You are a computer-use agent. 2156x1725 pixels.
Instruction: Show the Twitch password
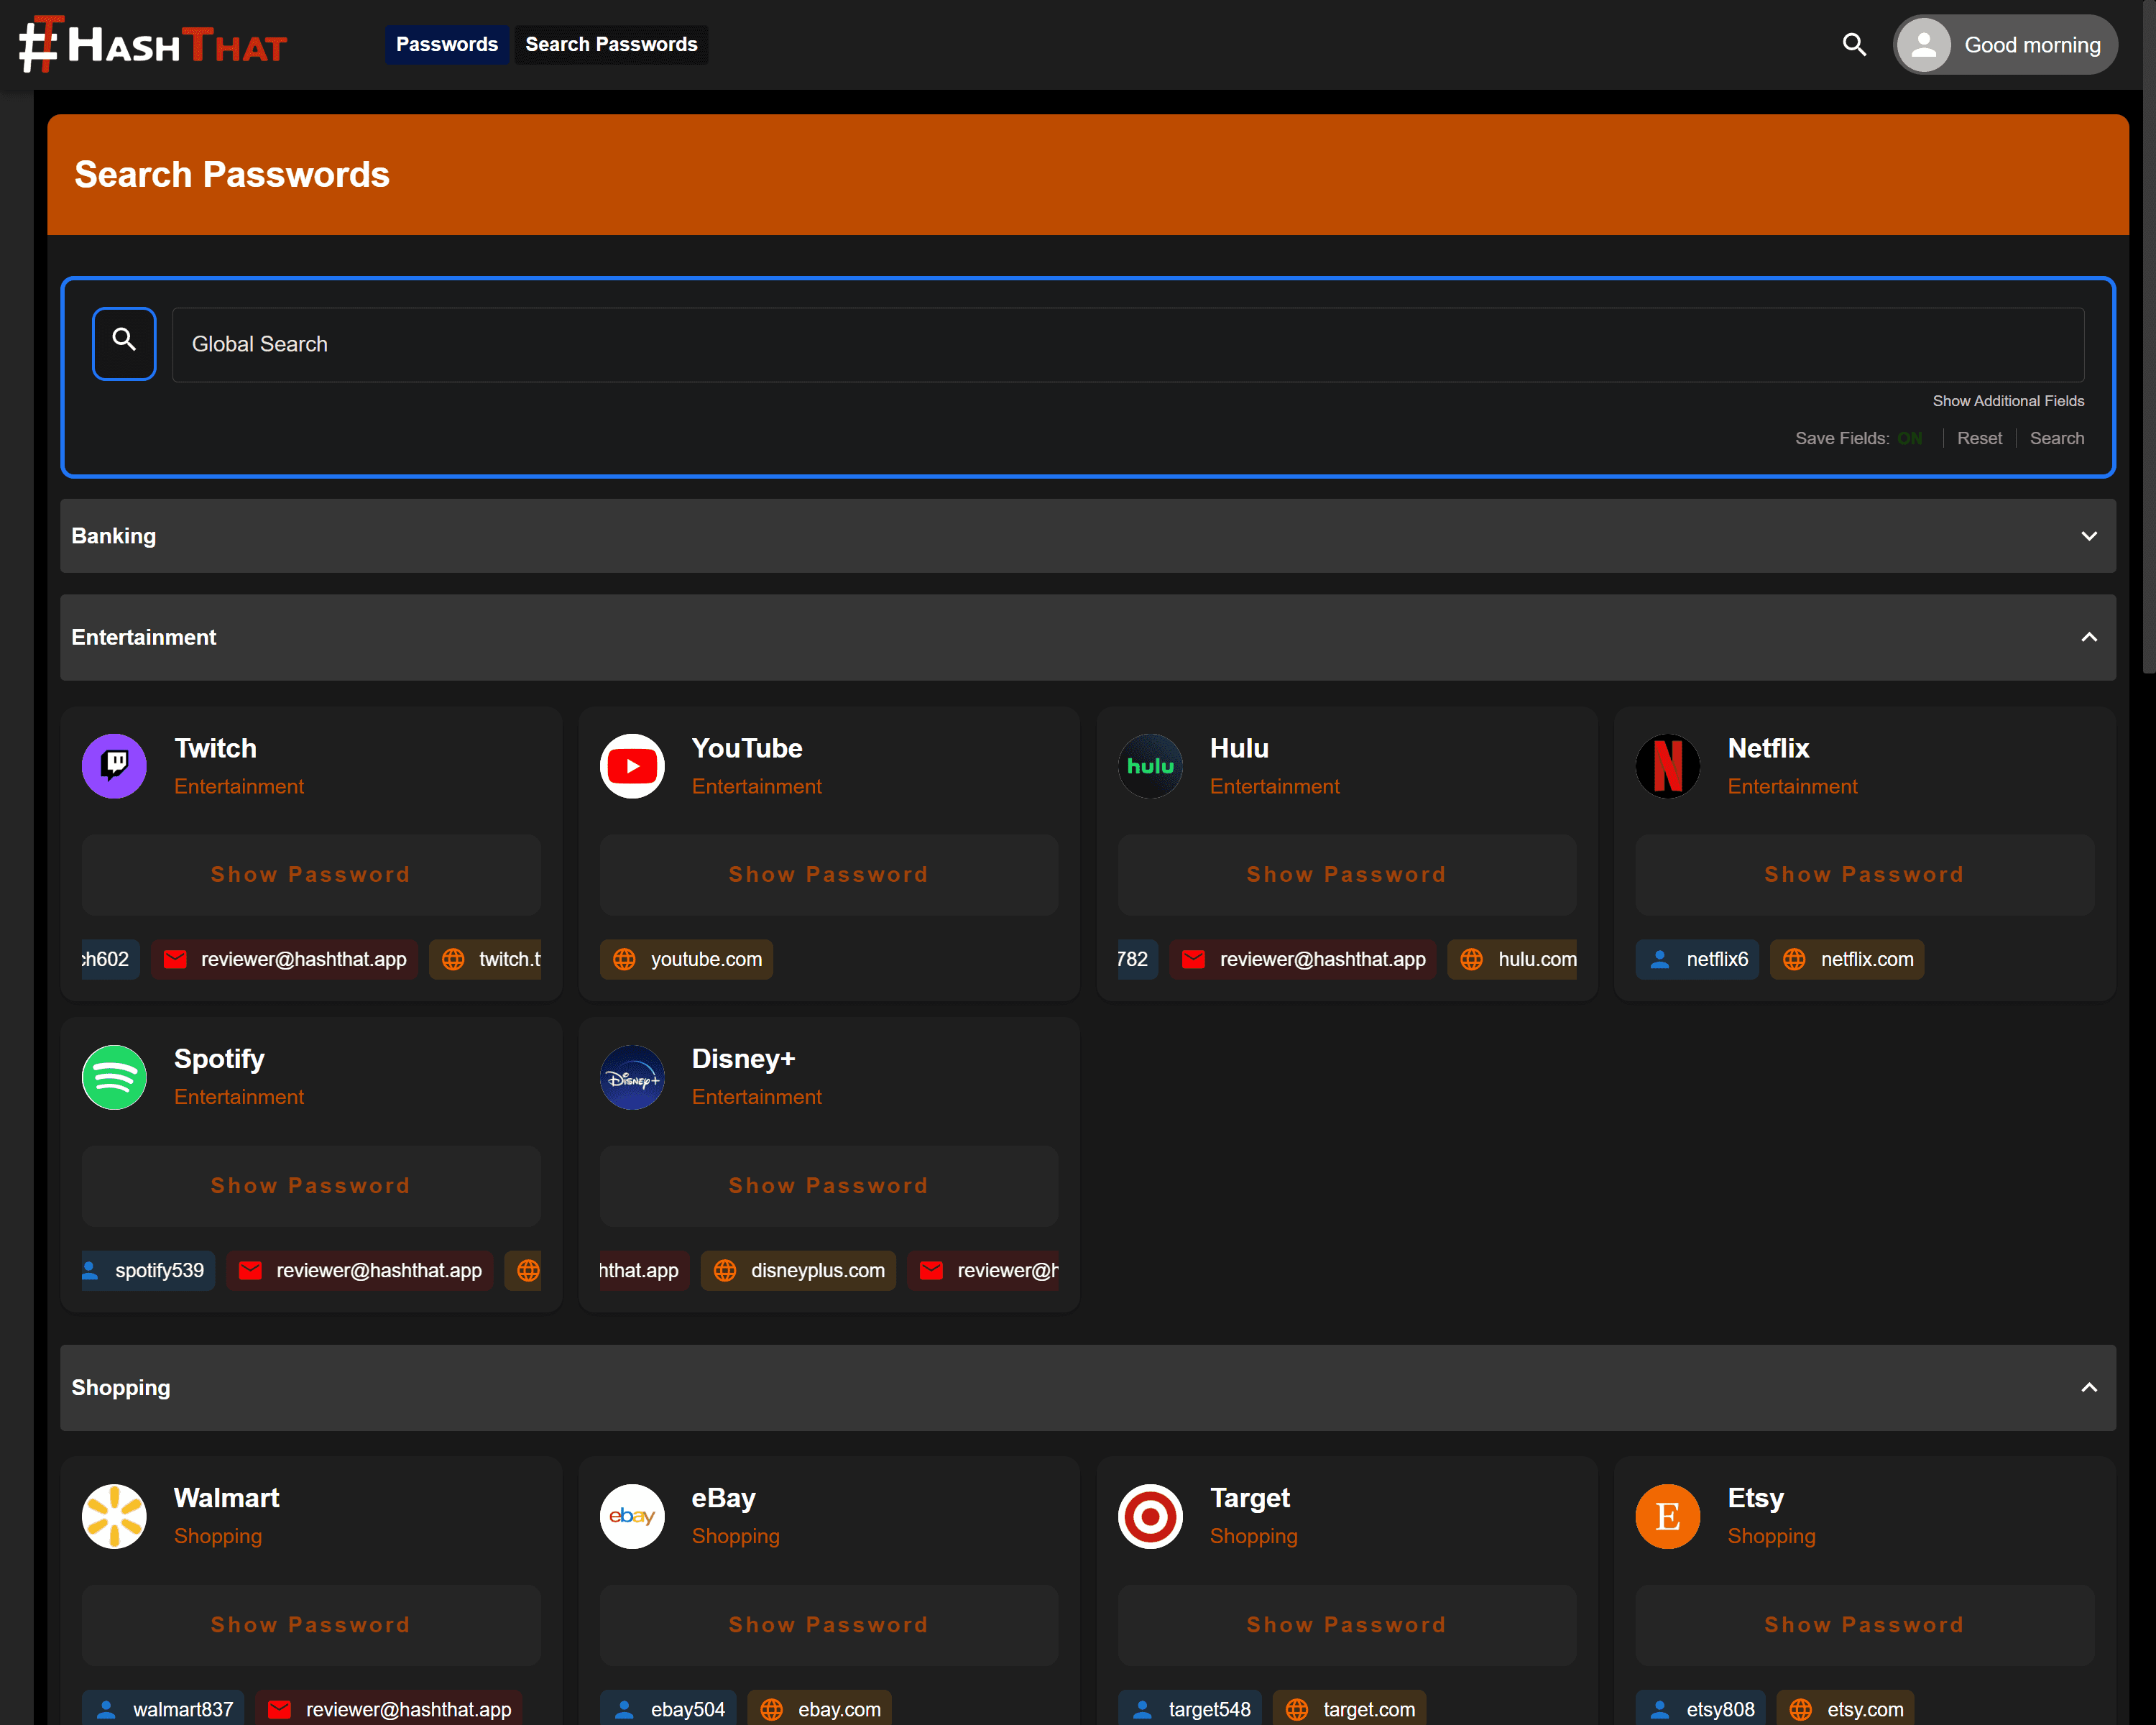[x=311, y=874]
